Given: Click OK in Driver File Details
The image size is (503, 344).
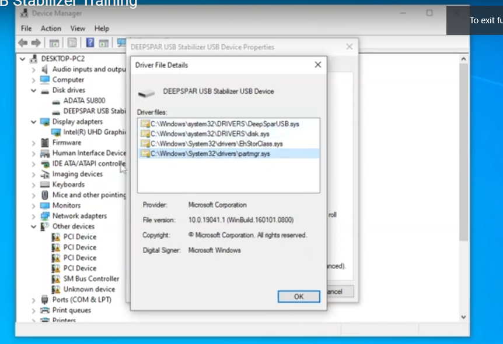Looking at the screenshot, I should click(299, 297).
